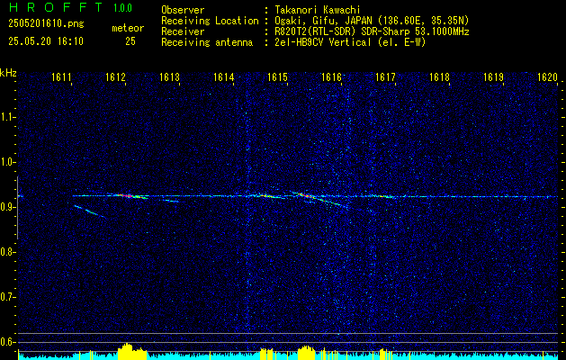Click the 1620 time axis marker
This screenshot has width=566, height=360.
(x=548, y=76)
